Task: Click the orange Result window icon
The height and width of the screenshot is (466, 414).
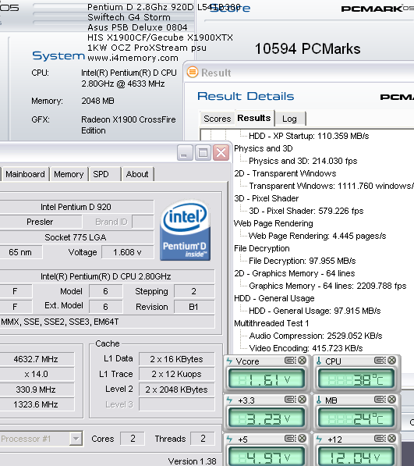Action: tap(193, 73)
